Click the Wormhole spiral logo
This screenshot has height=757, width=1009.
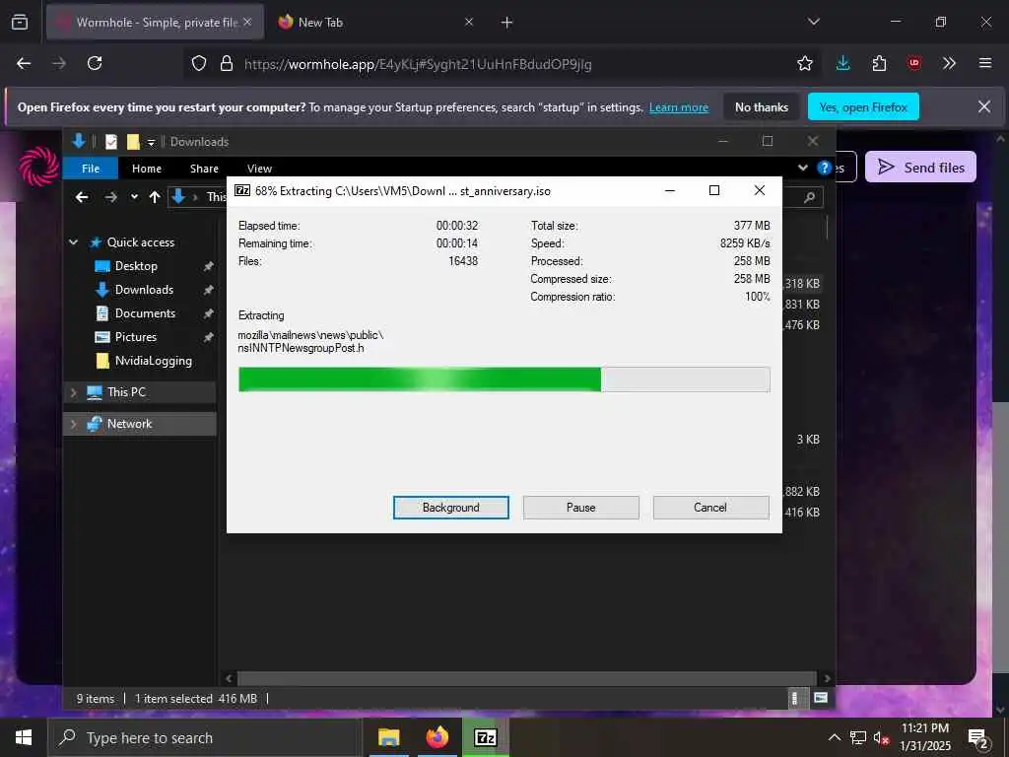(x=38, y=166)
